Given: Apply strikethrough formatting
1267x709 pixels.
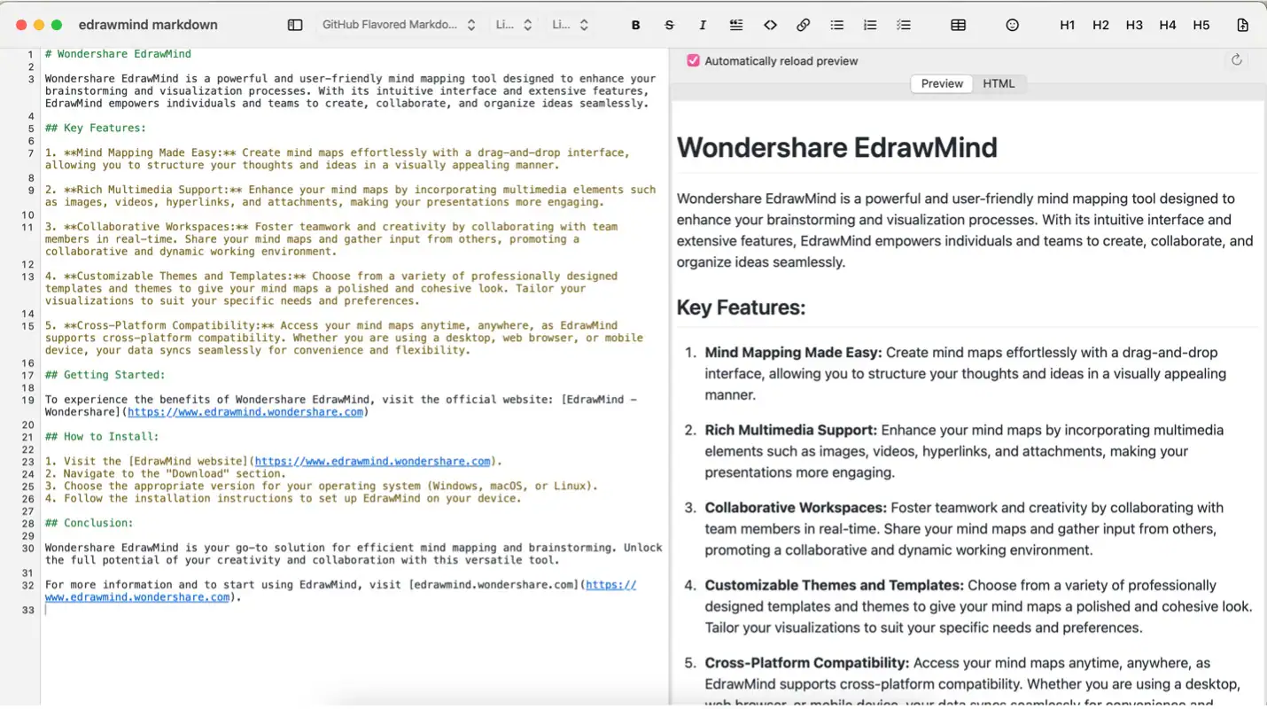Looking at the screenshot, I should [x=669, y=25].
